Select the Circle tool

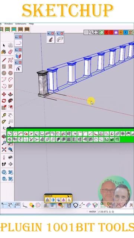tap(4, 73)
